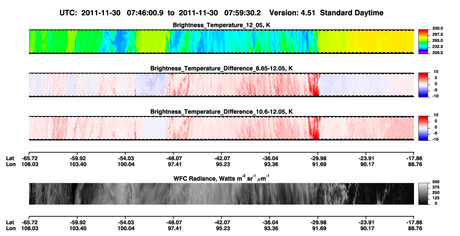Click the WFC Radiance plot title
Screen dimensions: 460x236
click(222, 178)
